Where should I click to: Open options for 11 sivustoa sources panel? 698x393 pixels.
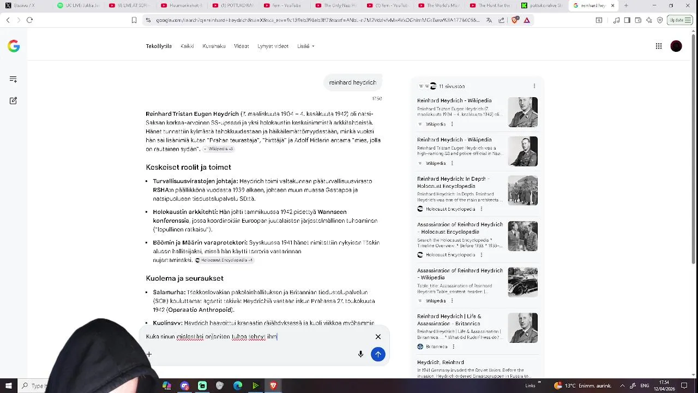point(534,86)
